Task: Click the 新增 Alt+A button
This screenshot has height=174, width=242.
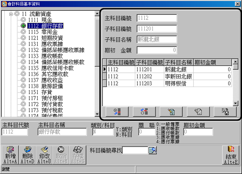Action: point(10,155)
